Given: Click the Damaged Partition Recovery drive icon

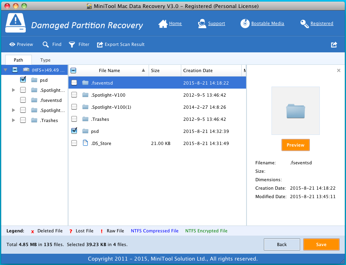Looking at the screenshot, I should tap(15, 23).
